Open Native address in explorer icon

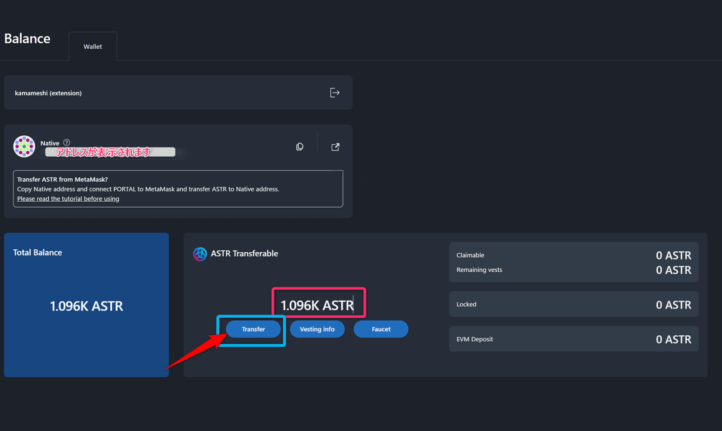[x=335, y=147]
